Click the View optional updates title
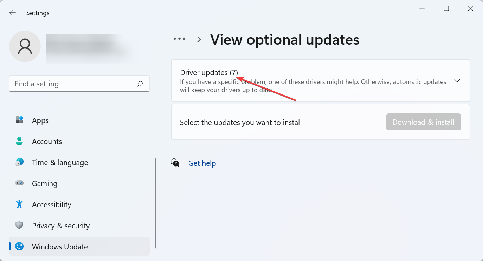This screenshot has height=261, width=483. pyautogui.click(x=285, y=40)
